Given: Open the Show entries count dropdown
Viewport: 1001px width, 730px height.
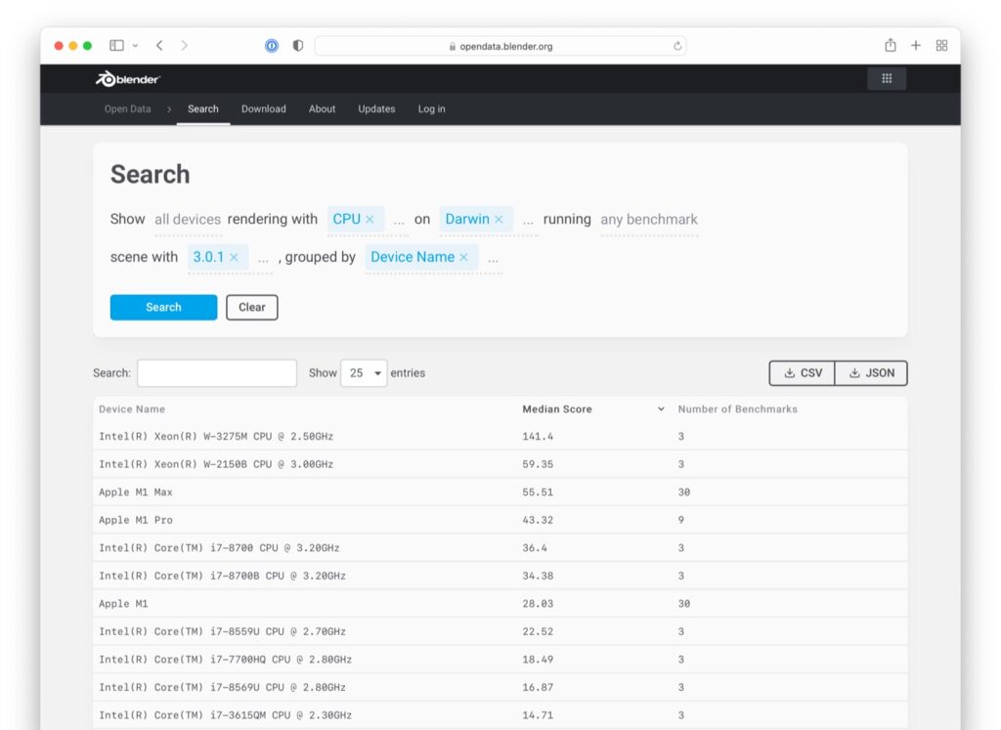Looking at the screenshot, I should (364, 373).
